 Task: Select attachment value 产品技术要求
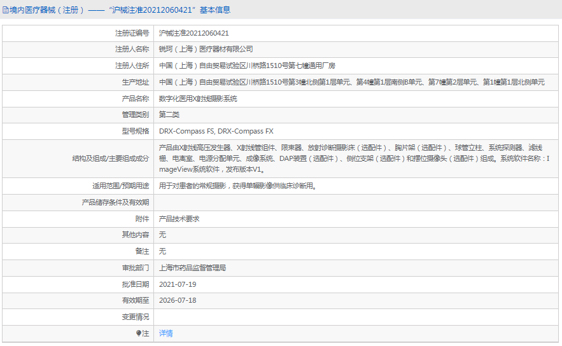point(179,219)
